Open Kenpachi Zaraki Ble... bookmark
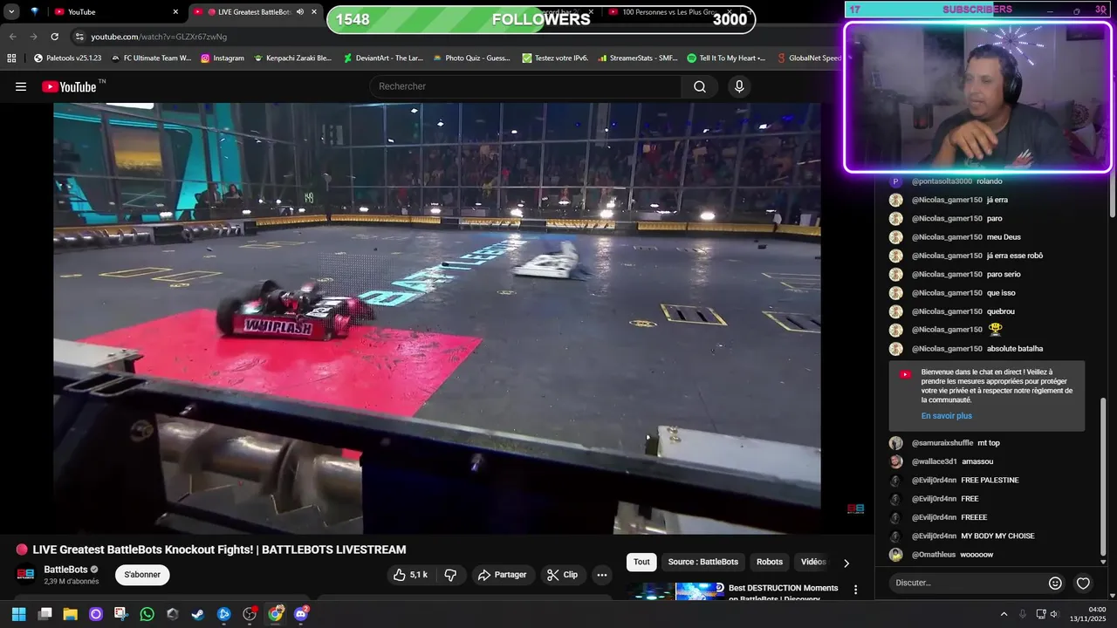The width and height of the screenshot is (1117, 628). click(292, 58)
